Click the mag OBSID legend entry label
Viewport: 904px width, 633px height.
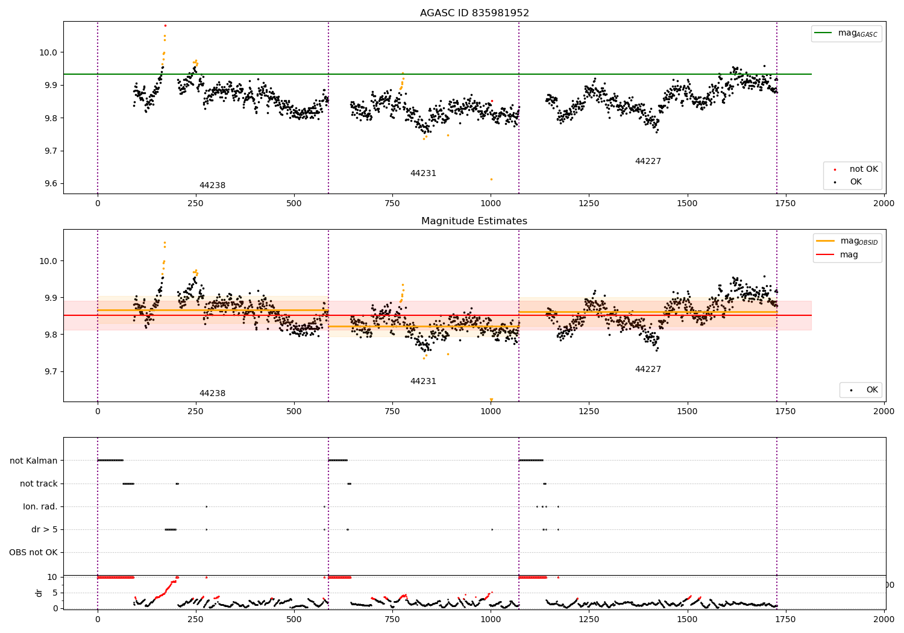coord(859,241)
